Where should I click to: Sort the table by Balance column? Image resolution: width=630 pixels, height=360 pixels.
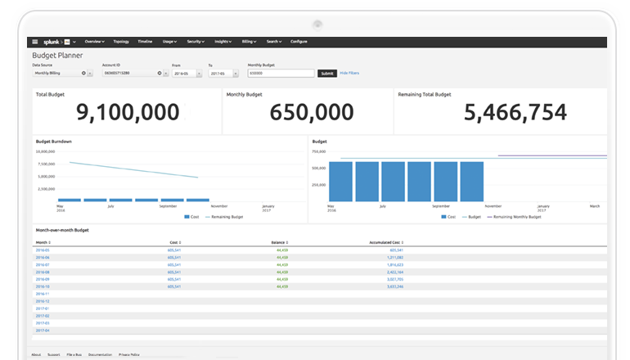point(280,243)
